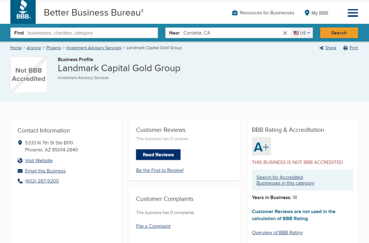
Task: Click the BBB torch logo
Action: click(23, 12)
